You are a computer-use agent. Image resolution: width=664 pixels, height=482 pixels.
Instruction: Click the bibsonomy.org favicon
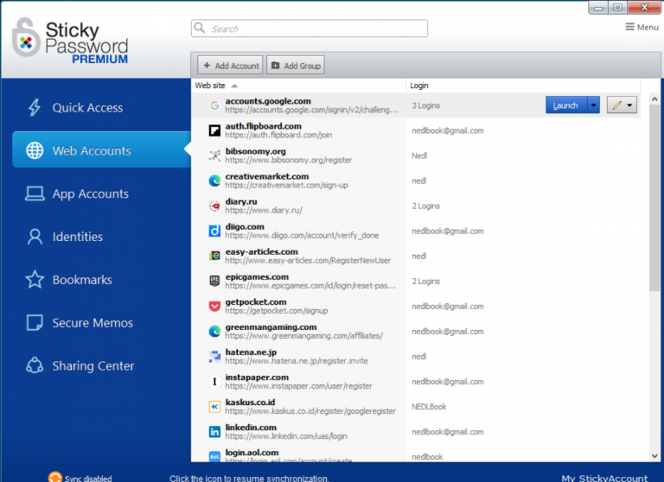click(x=214, y=155)
